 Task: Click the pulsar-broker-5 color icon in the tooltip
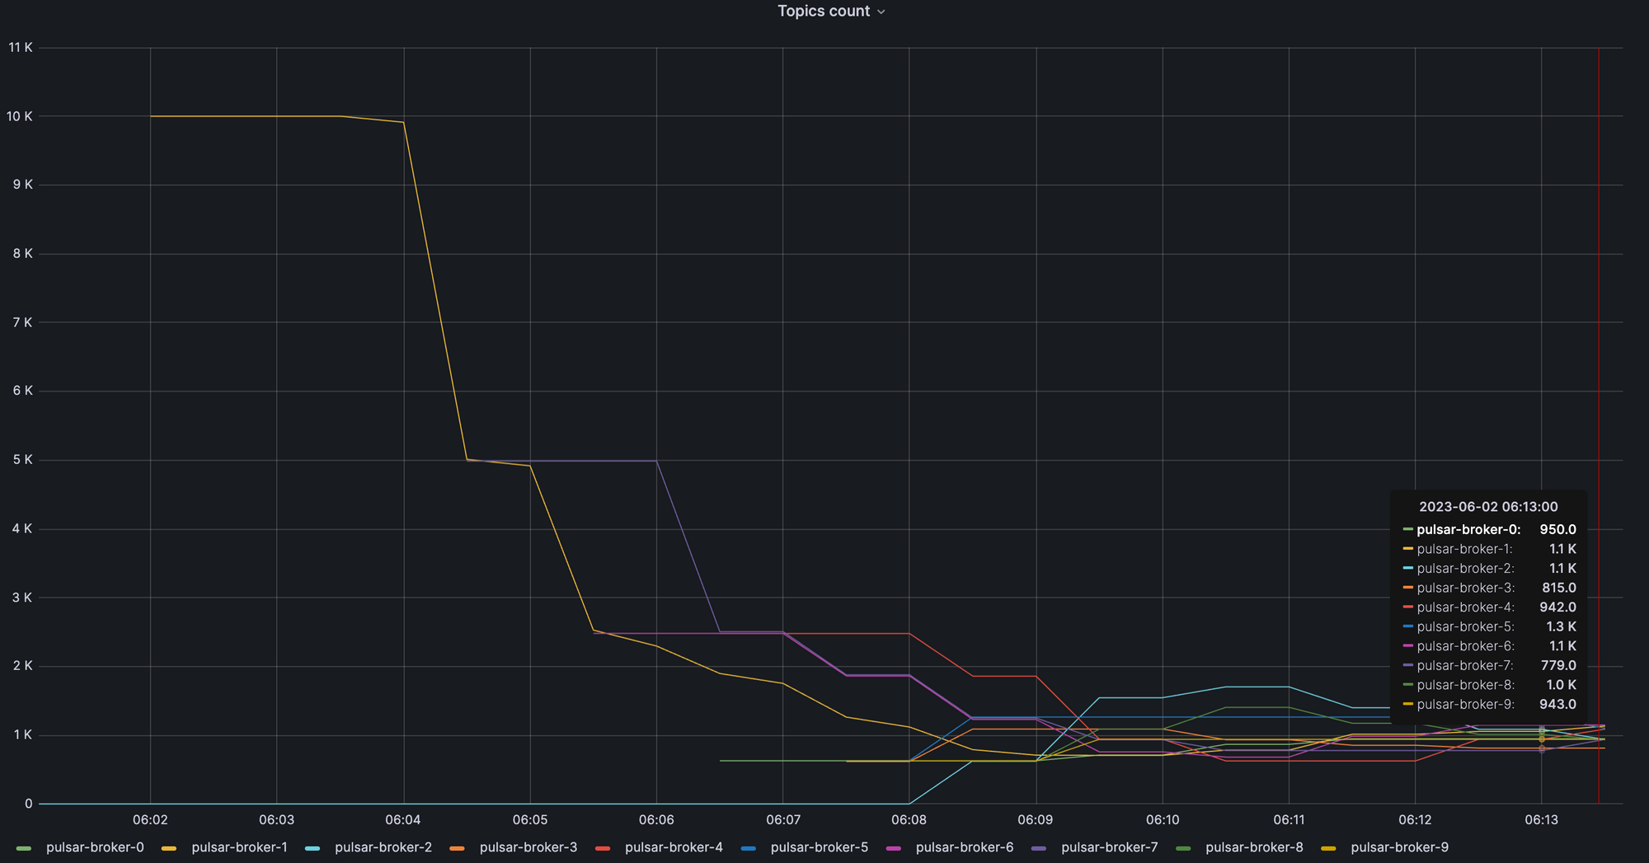tap(1408, 626)
